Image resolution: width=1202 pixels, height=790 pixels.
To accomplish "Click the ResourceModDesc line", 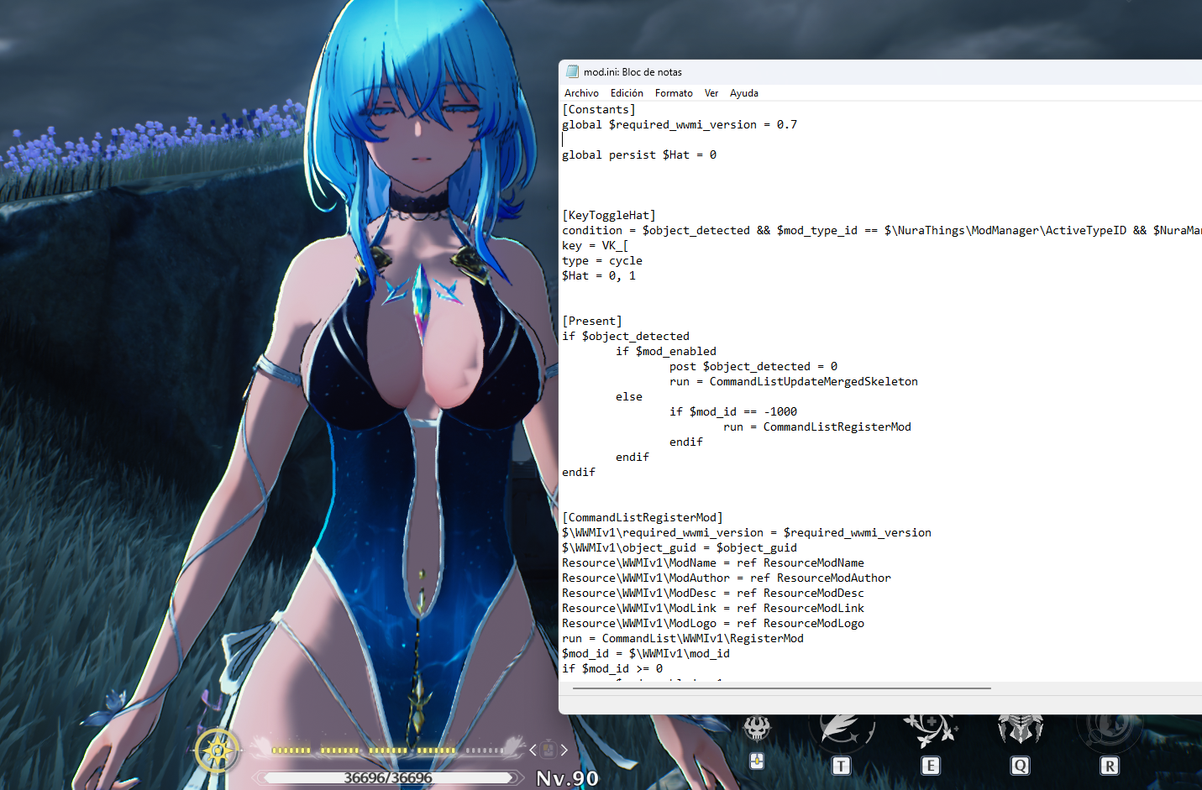I will point(713,594).
